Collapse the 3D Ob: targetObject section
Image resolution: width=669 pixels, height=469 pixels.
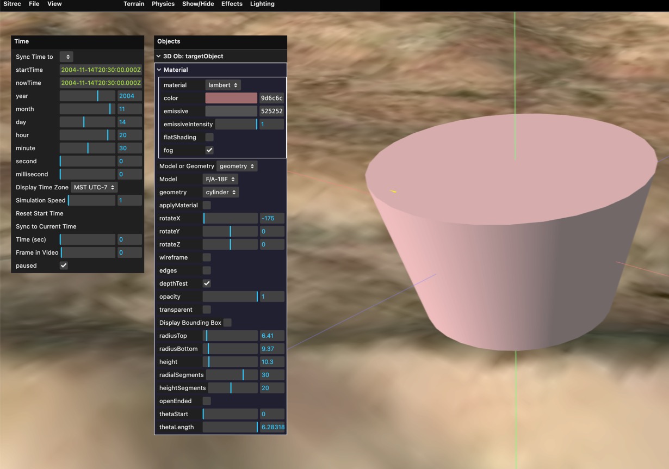[158, 56]
